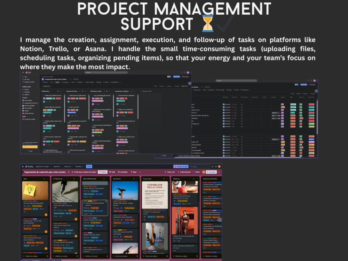The height and width of the screenshot is (261, 348).
Task: Collapse the Aprobación list arrows icon
Action: tap(134, 179)
